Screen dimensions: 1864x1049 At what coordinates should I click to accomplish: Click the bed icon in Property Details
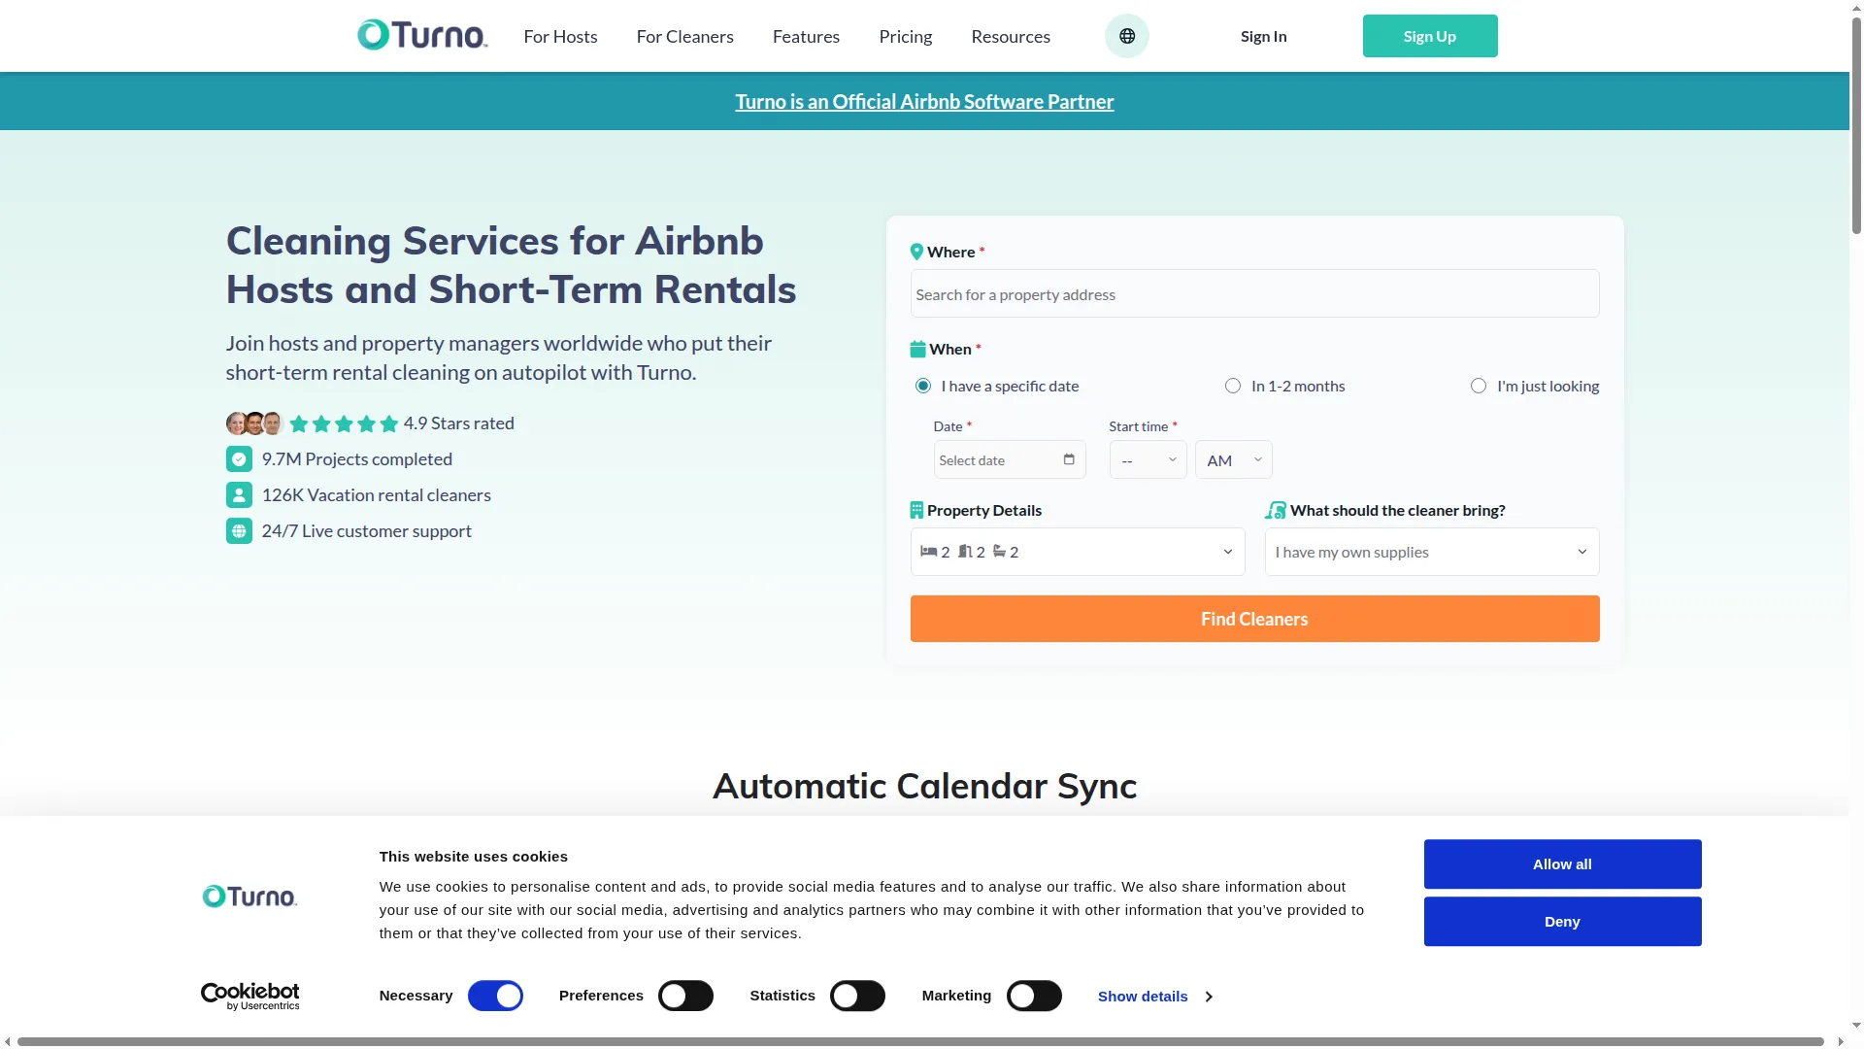point(929,552)
